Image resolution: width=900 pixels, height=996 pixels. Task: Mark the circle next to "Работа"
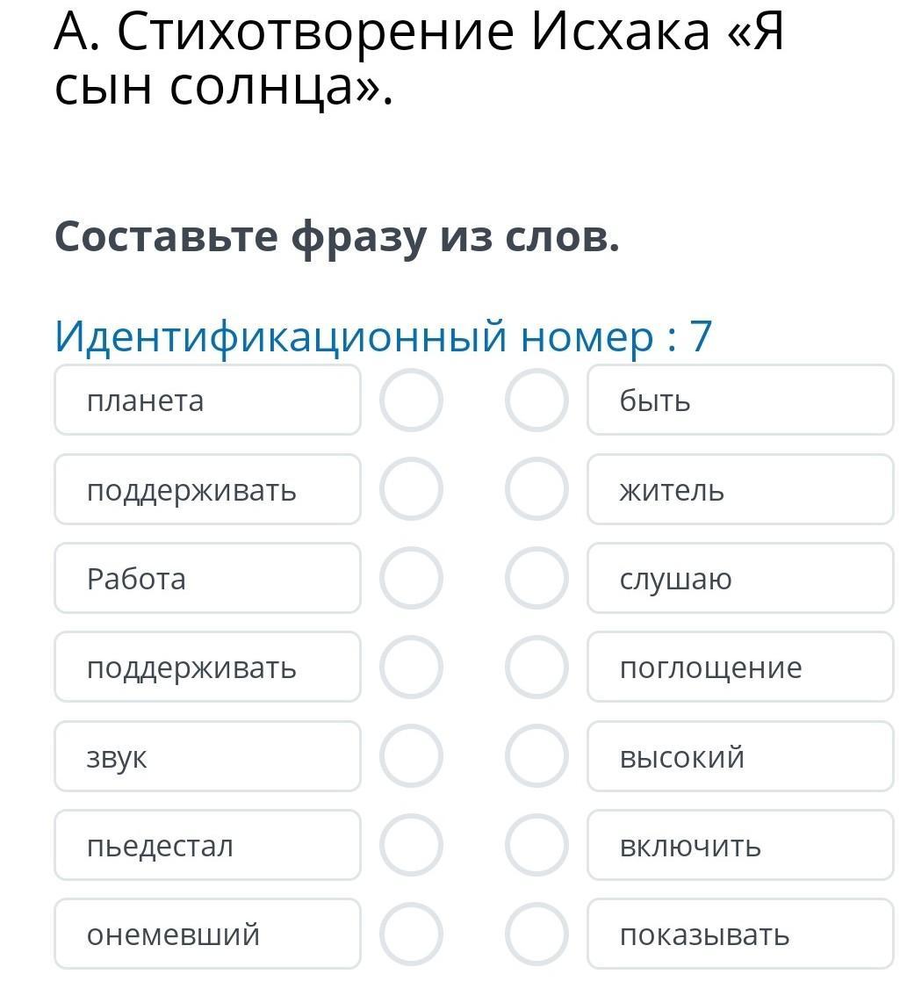click(x=411, y=579)
